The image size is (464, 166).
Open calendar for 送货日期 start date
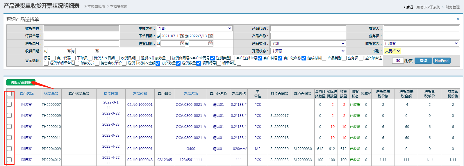click(182, 43)
